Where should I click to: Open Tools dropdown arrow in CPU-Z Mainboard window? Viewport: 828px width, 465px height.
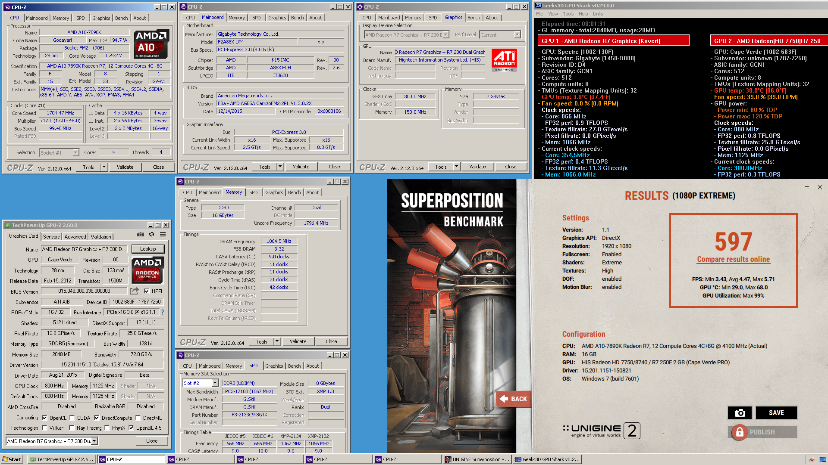(x=280, y=167)
